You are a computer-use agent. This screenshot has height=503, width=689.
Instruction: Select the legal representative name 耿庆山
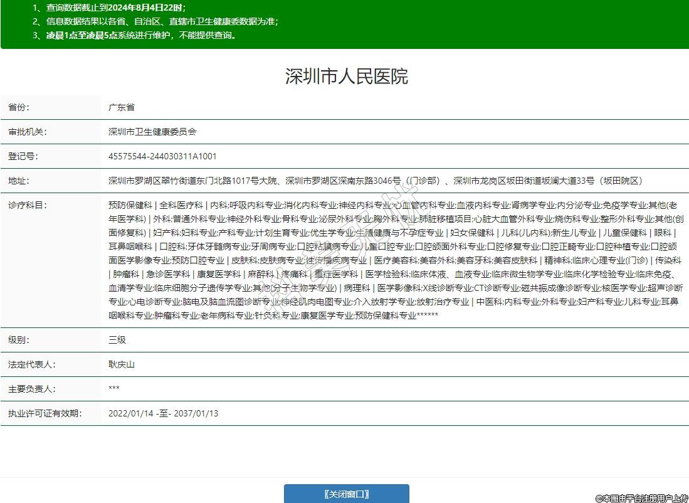click(122, 364)
